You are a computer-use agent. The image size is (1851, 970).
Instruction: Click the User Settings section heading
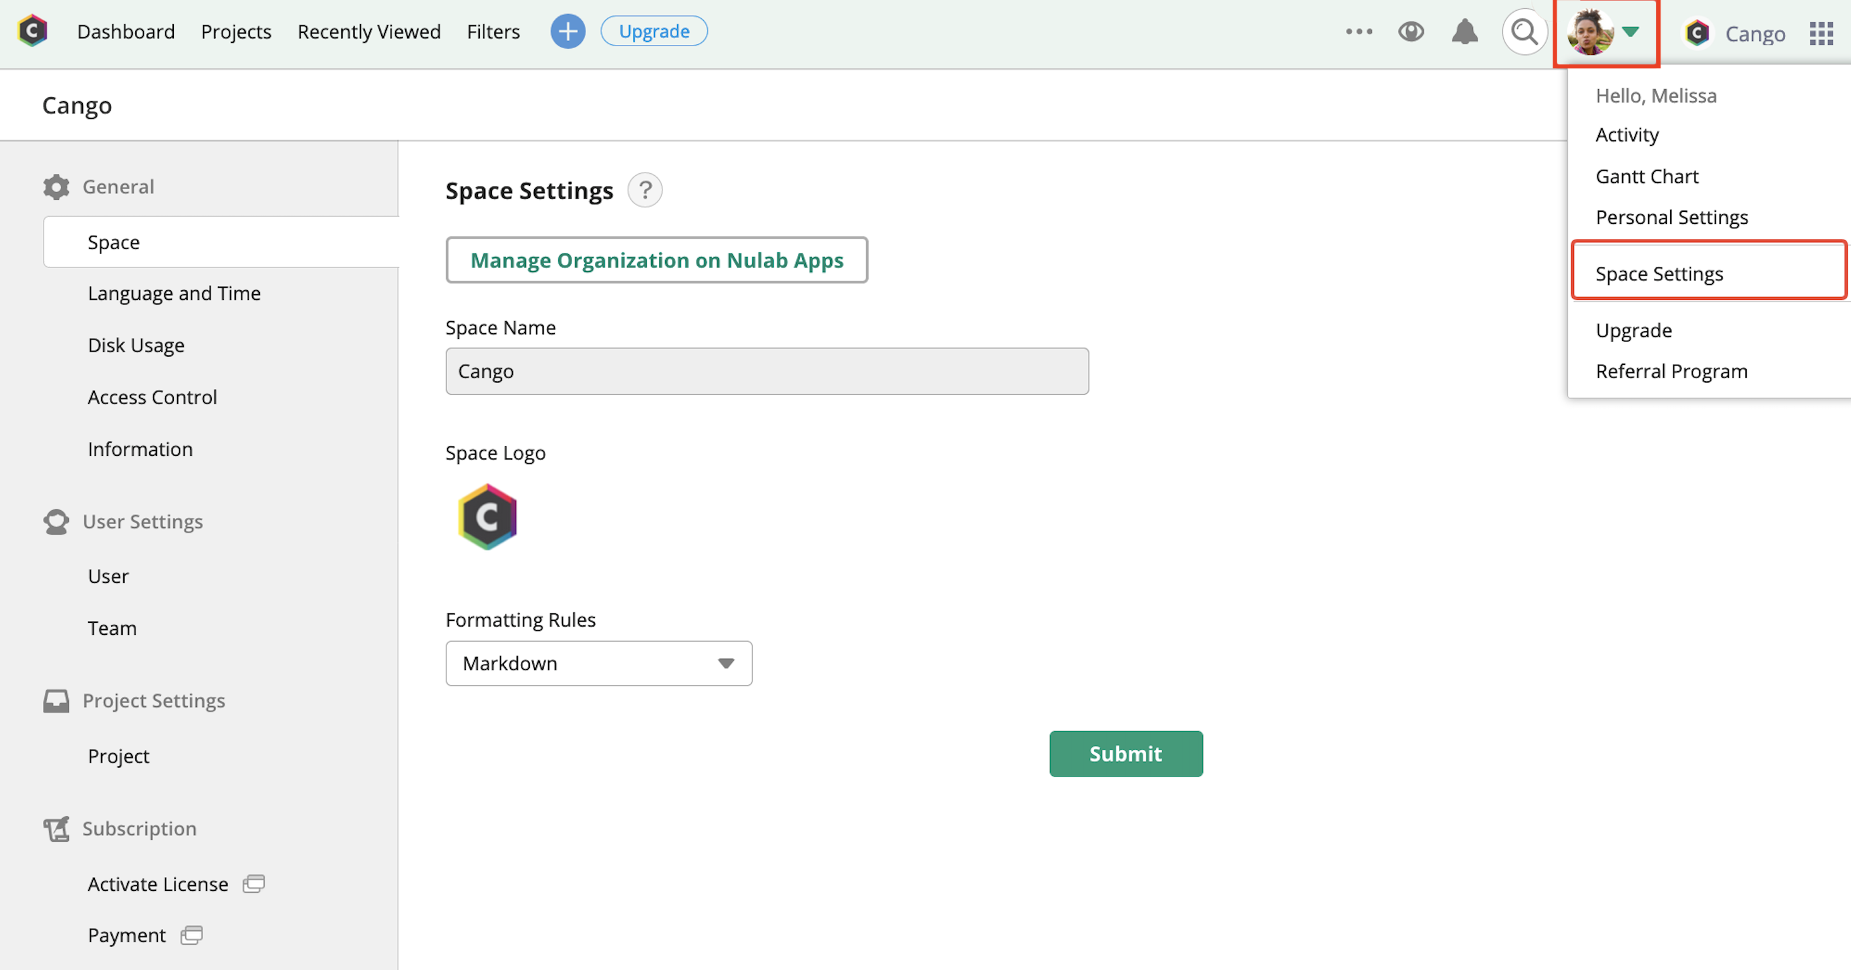[x=142, y=522]
